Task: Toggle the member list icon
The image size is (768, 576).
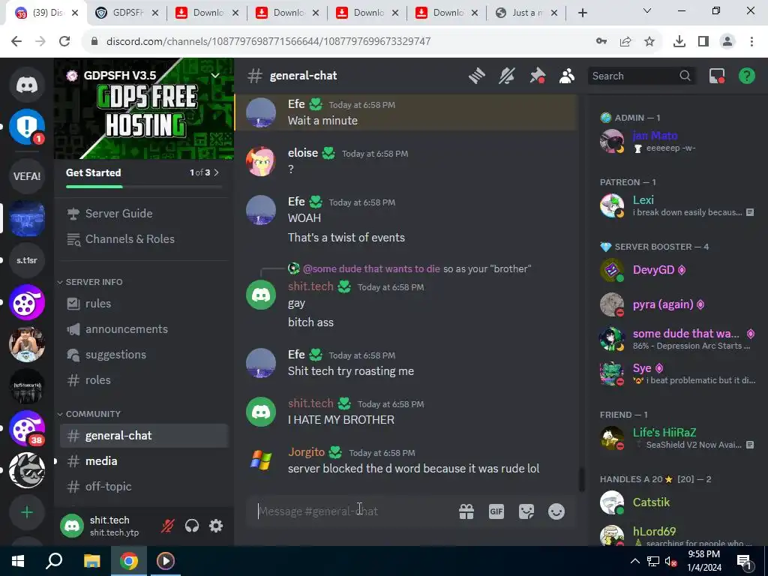Action: coord(567,76)
